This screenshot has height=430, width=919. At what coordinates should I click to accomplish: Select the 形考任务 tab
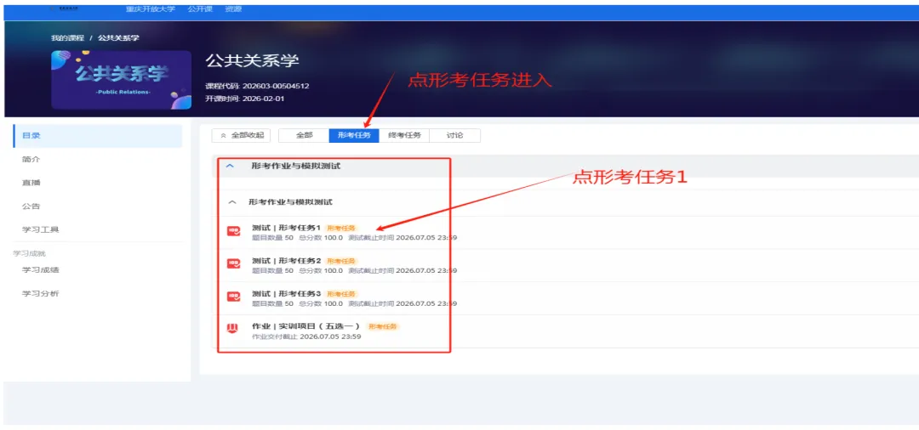pyautogui.click(x=354, y=135)
